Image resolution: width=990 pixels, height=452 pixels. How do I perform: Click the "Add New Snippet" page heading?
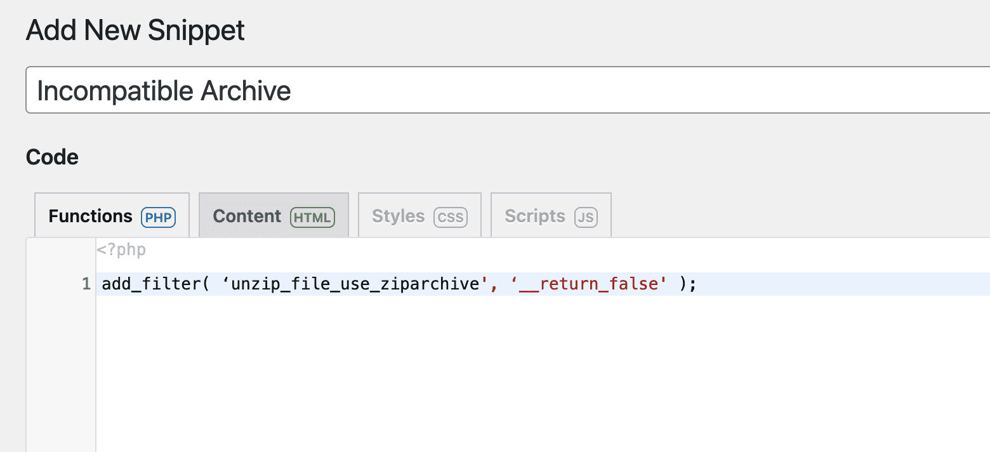click(x=135, y=30)
